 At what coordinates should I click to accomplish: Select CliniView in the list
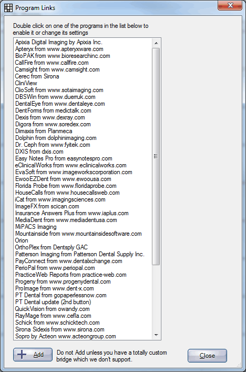(x=26, y=83)
